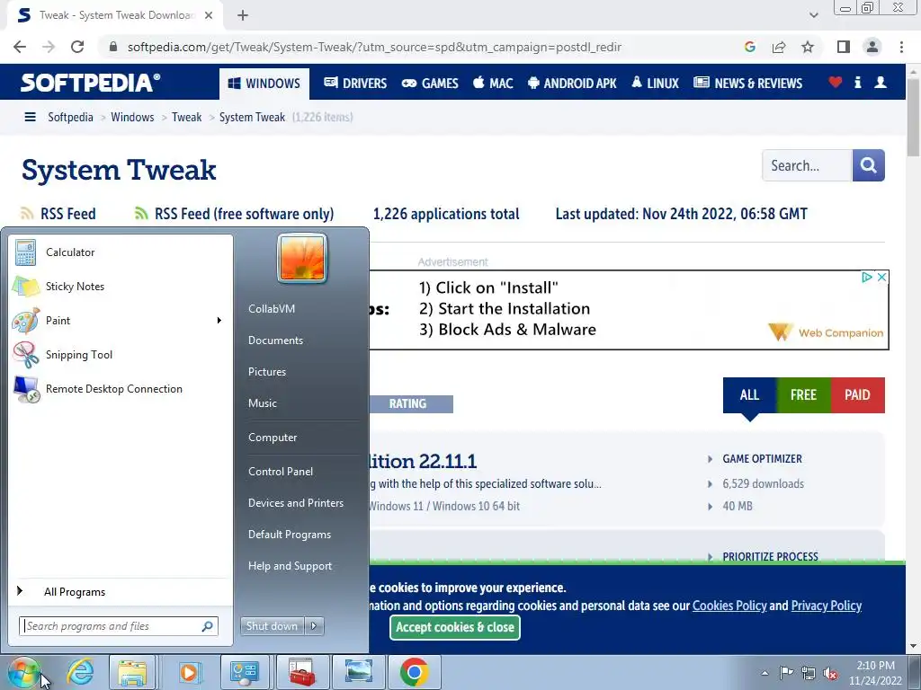
Task: Switch to Chrome in the taskbar
Action: (414, 672)
